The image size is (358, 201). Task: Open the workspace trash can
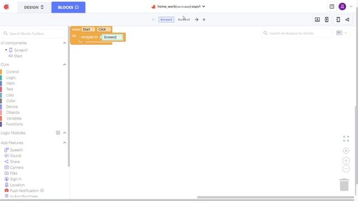[344, 185]
